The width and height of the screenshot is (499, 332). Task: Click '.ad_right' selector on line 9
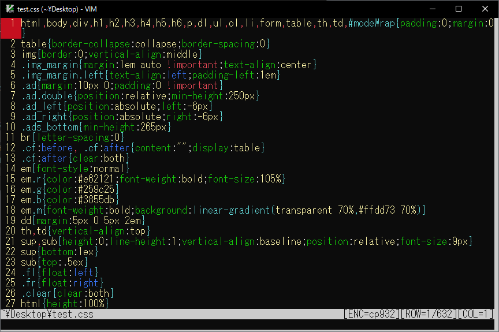point(44,117)
